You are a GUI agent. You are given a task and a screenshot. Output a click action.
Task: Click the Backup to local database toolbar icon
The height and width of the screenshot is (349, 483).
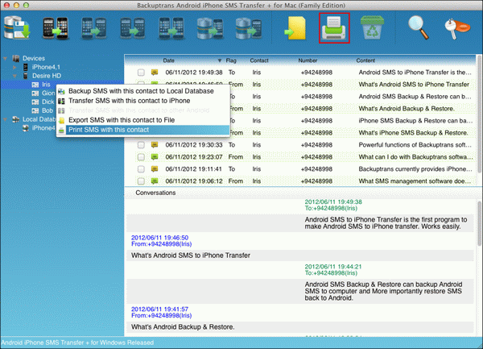(17, 27)
